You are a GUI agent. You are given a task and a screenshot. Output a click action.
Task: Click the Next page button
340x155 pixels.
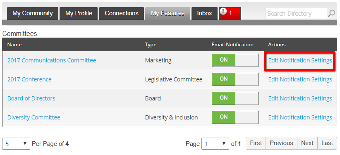point(307,143)
